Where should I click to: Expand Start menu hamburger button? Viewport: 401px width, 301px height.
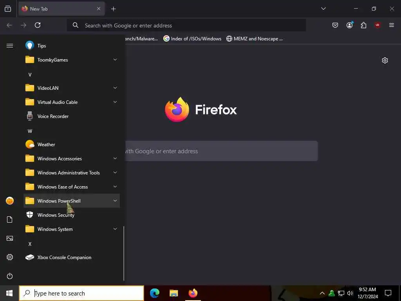(x=10, y=45)
